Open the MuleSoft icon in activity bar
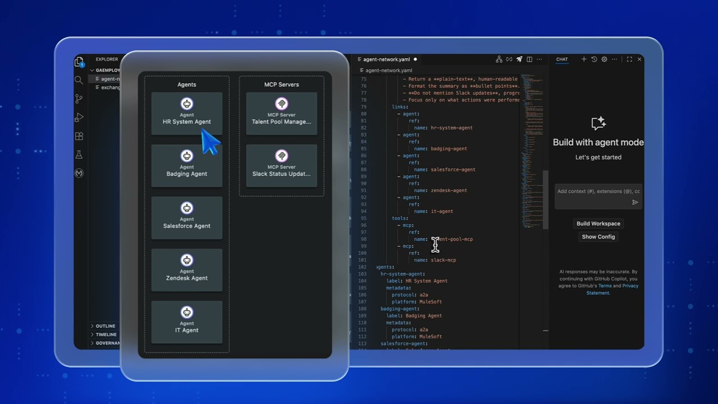This screenshot has width=718, height=404. 79,173
